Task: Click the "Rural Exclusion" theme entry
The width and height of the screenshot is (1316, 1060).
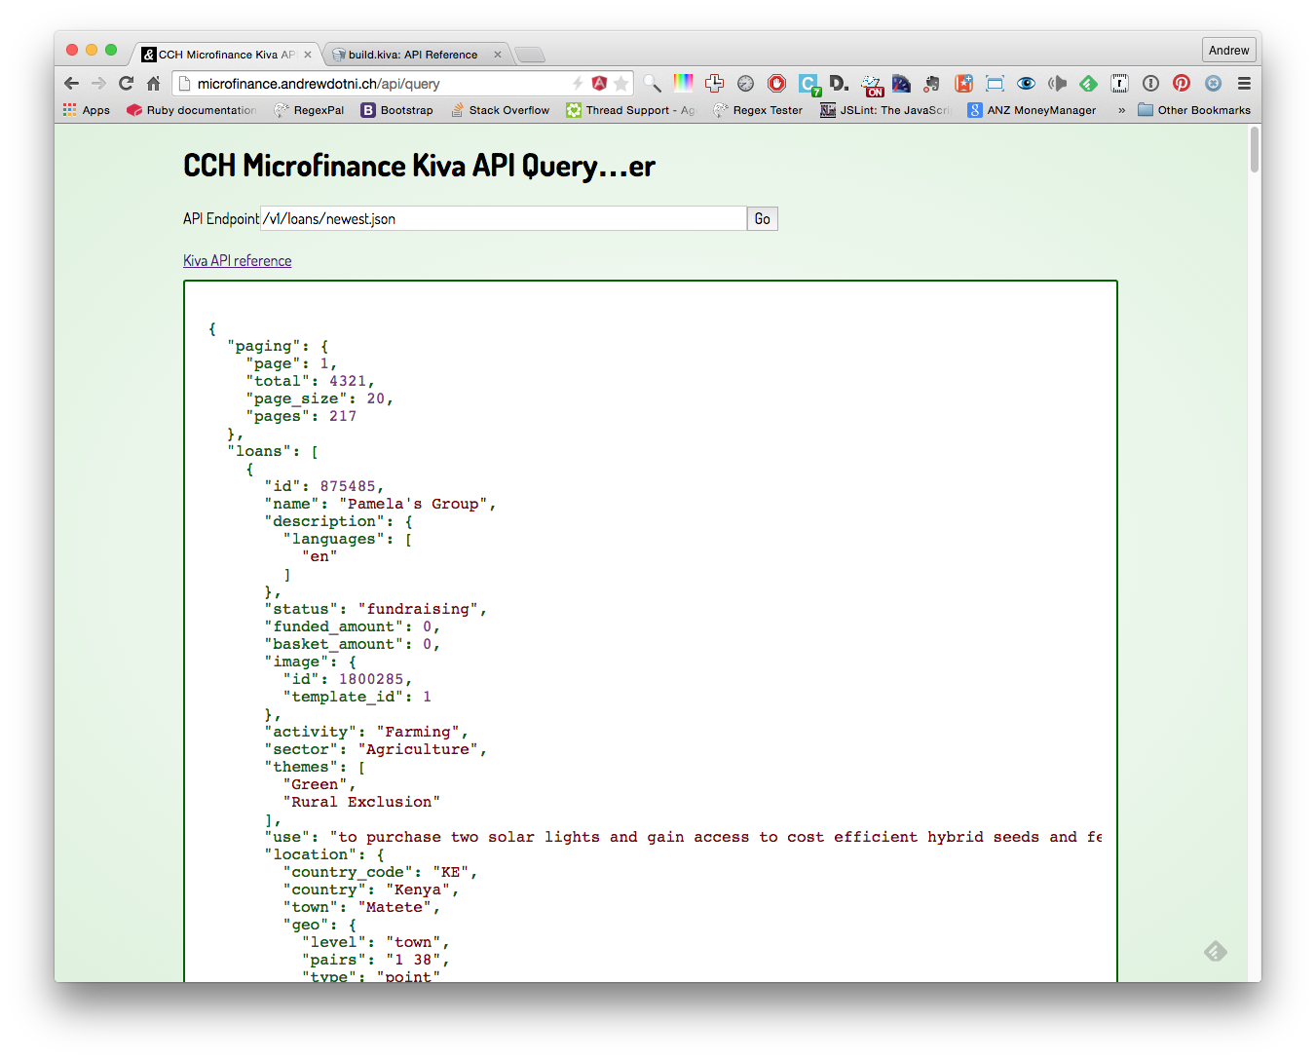Action: pos(361,802)
